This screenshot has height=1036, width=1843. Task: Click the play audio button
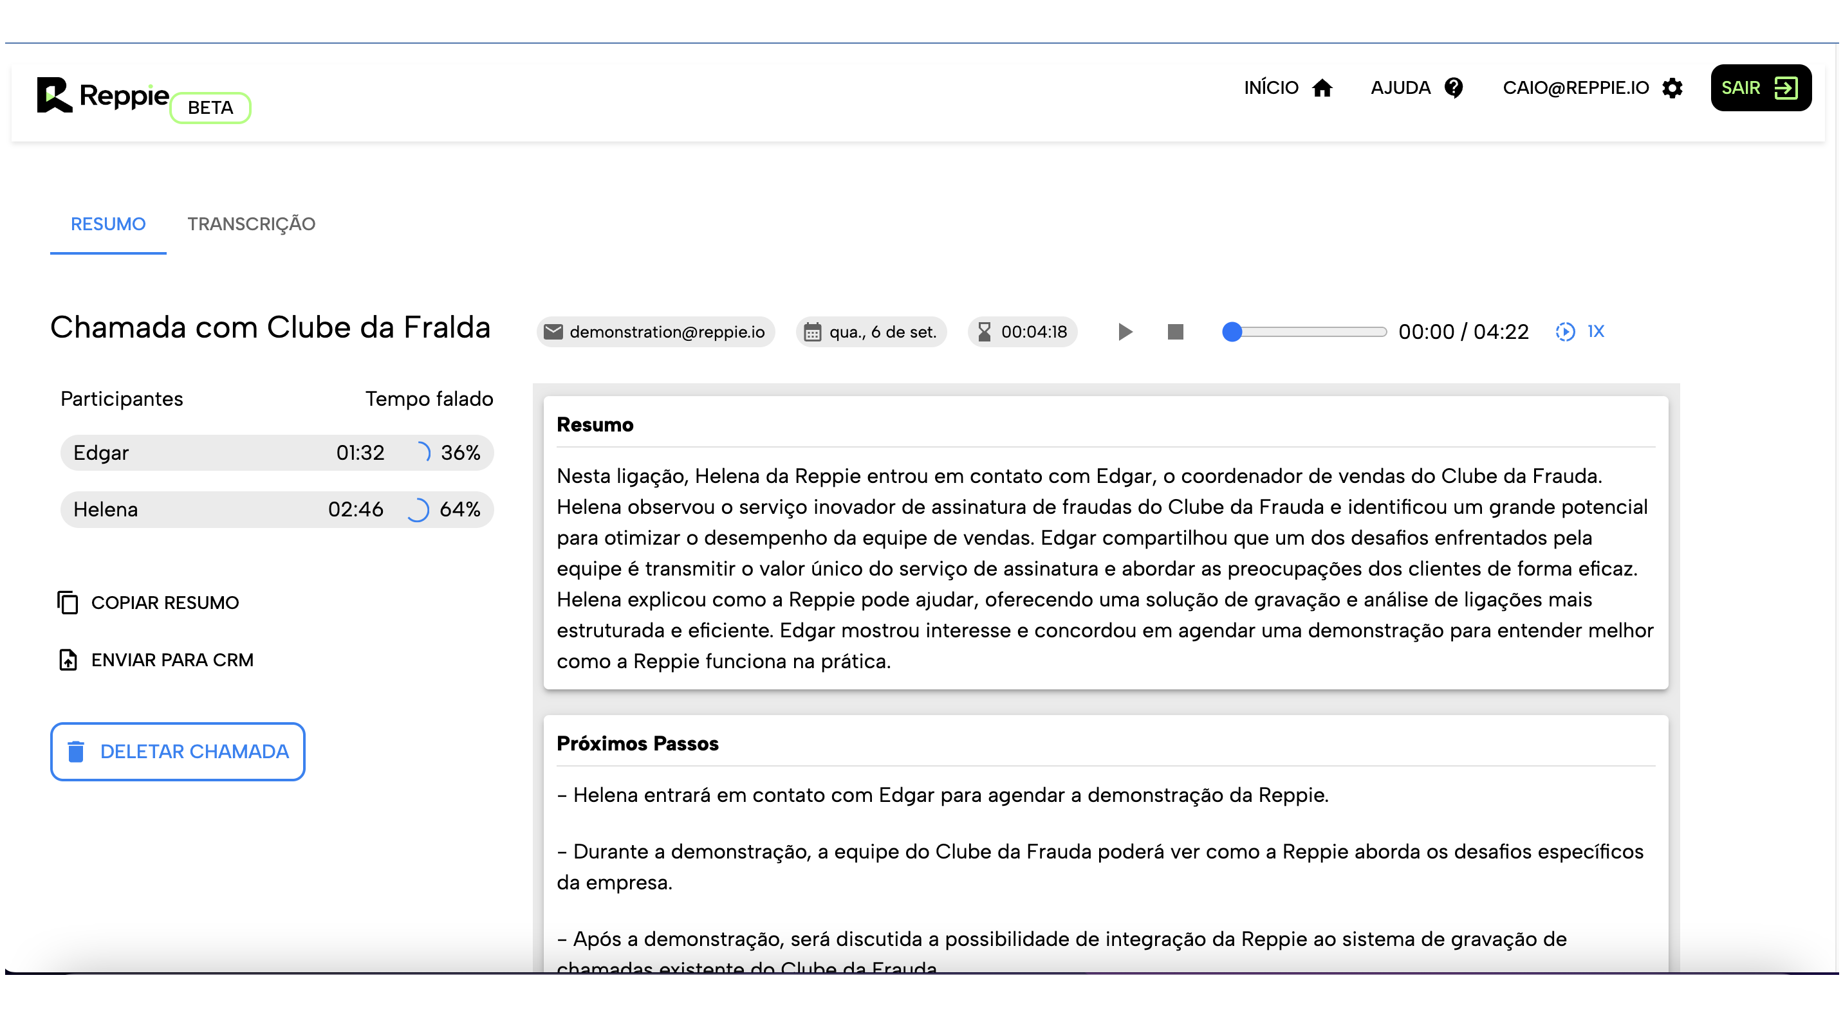point(1125,332)
